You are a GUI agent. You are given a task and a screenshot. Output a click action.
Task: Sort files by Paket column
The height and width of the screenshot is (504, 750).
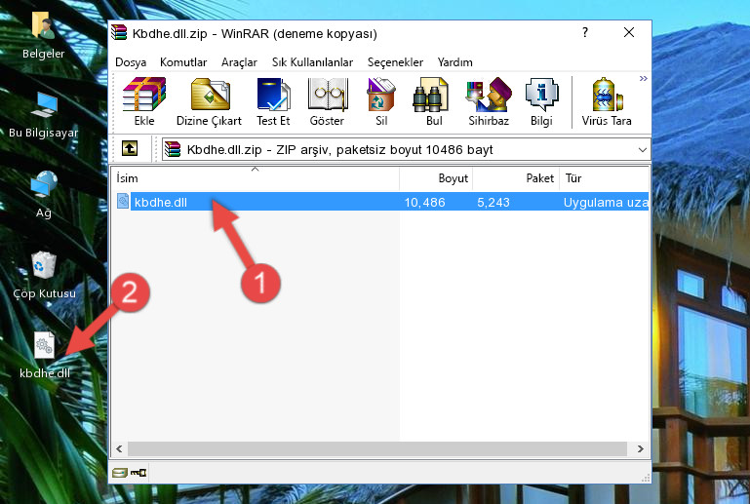click(x=516, y=178)
